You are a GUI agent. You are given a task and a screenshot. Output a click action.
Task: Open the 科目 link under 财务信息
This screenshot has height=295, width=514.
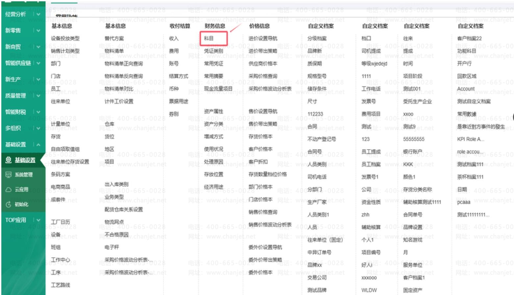point(209,38)
